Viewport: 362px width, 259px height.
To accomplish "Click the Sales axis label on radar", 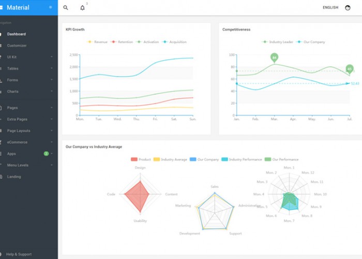I will 215,186.
